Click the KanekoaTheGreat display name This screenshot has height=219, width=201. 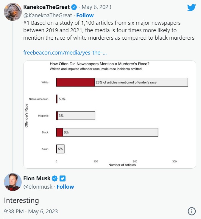46,7
